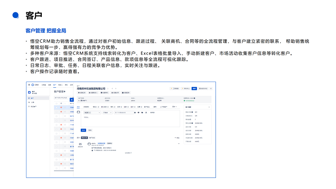Collapse the 客户画像 panel chevron
The width and height of the screenshot is (336, 189).
(x=209, y=107)
